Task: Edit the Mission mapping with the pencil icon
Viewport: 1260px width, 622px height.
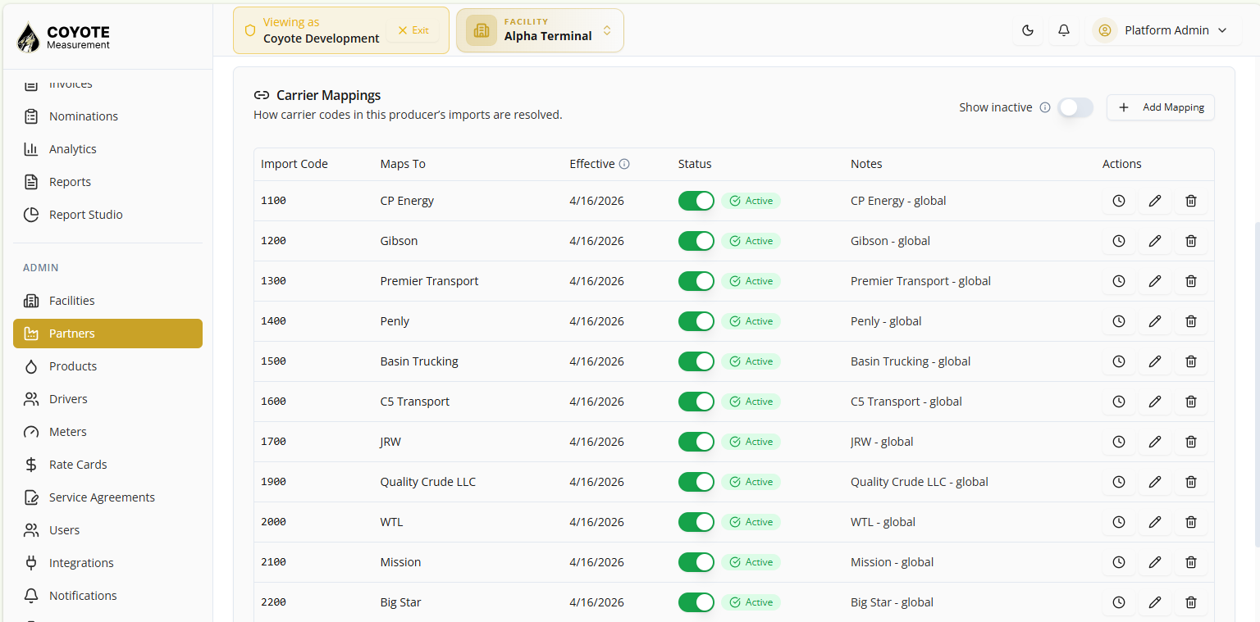Action: (1155, 562)
